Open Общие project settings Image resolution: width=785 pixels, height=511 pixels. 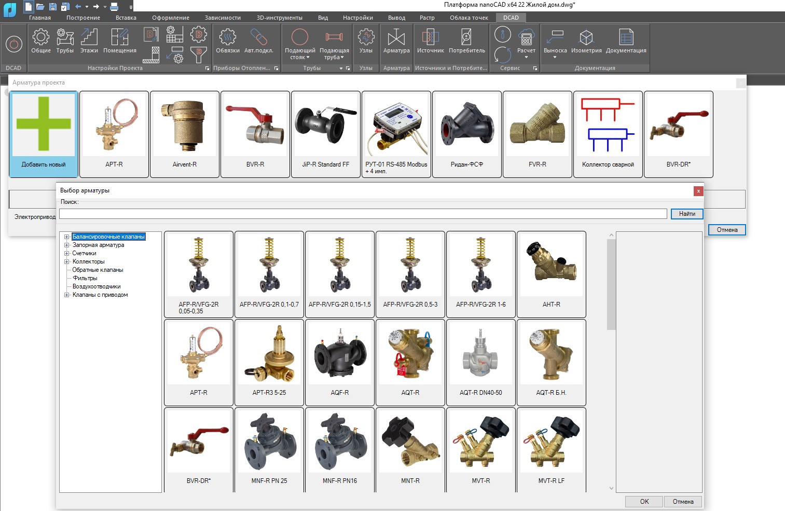click(41, 40)
